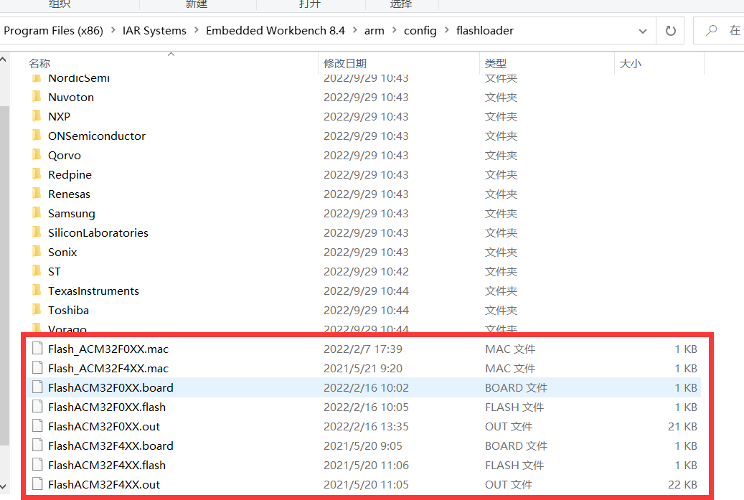The width and height of the screenshot is (744, 500).
Task: Click the refresh button in address bar
Action: 671,31
